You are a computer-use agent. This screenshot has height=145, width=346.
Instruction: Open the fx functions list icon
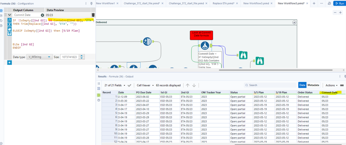coord(9,20)
